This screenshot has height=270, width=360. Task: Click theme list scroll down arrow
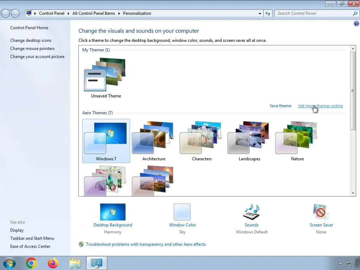(x=353, y=193)
